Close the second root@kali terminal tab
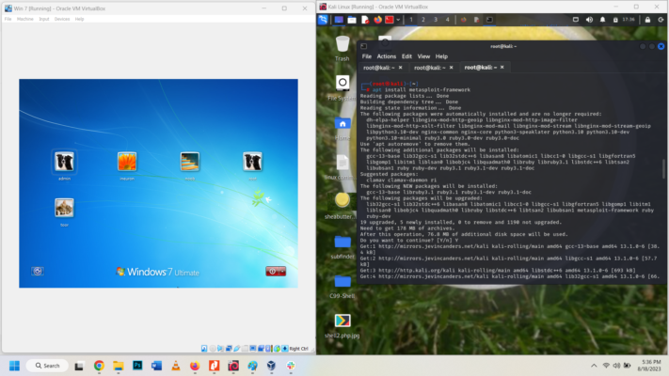Screen dimensions: 669x376 (x=451, y=68)
